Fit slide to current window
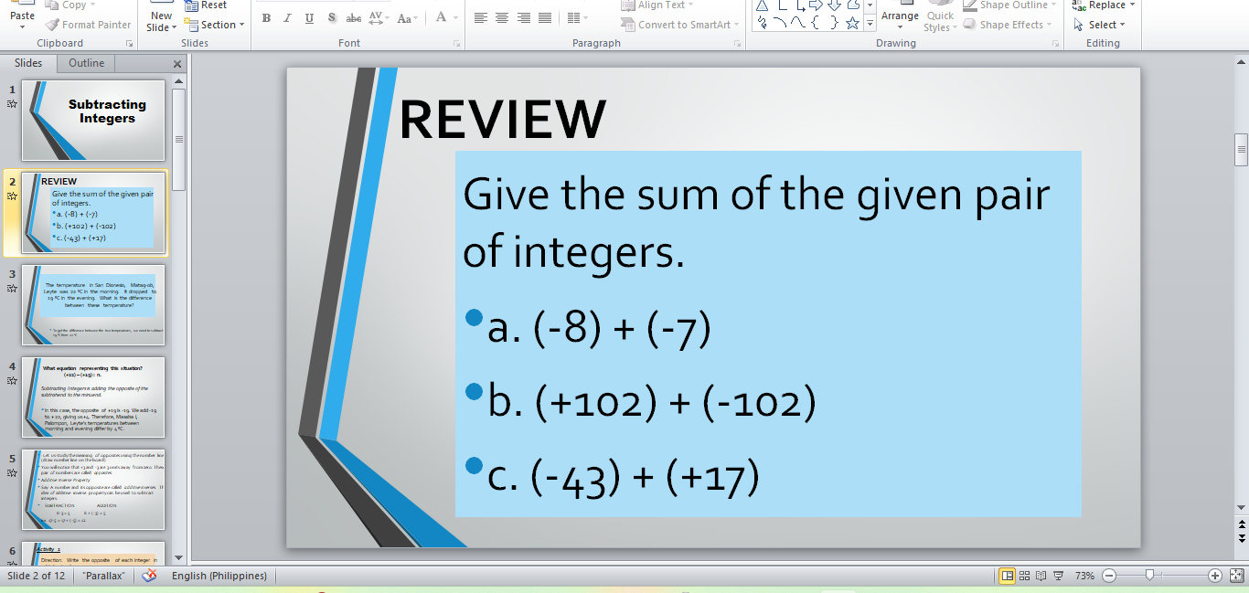This screenshot has width=1249, height=593. coord(1235,576)
